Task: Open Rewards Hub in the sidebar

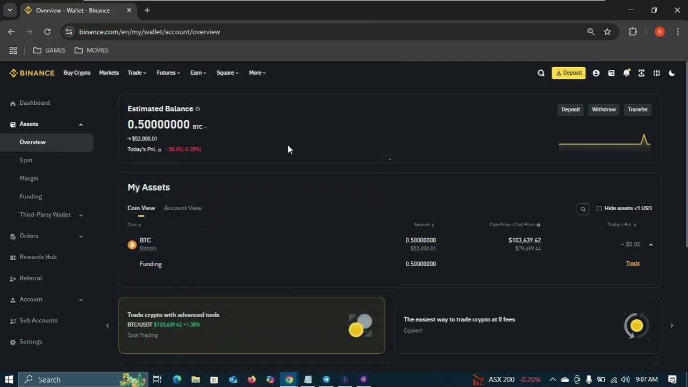Action: [x=38, y=257]
